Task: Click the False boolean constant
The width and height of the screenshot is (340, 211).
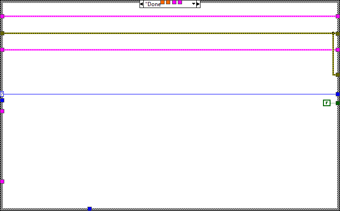Action: point(326,103)
